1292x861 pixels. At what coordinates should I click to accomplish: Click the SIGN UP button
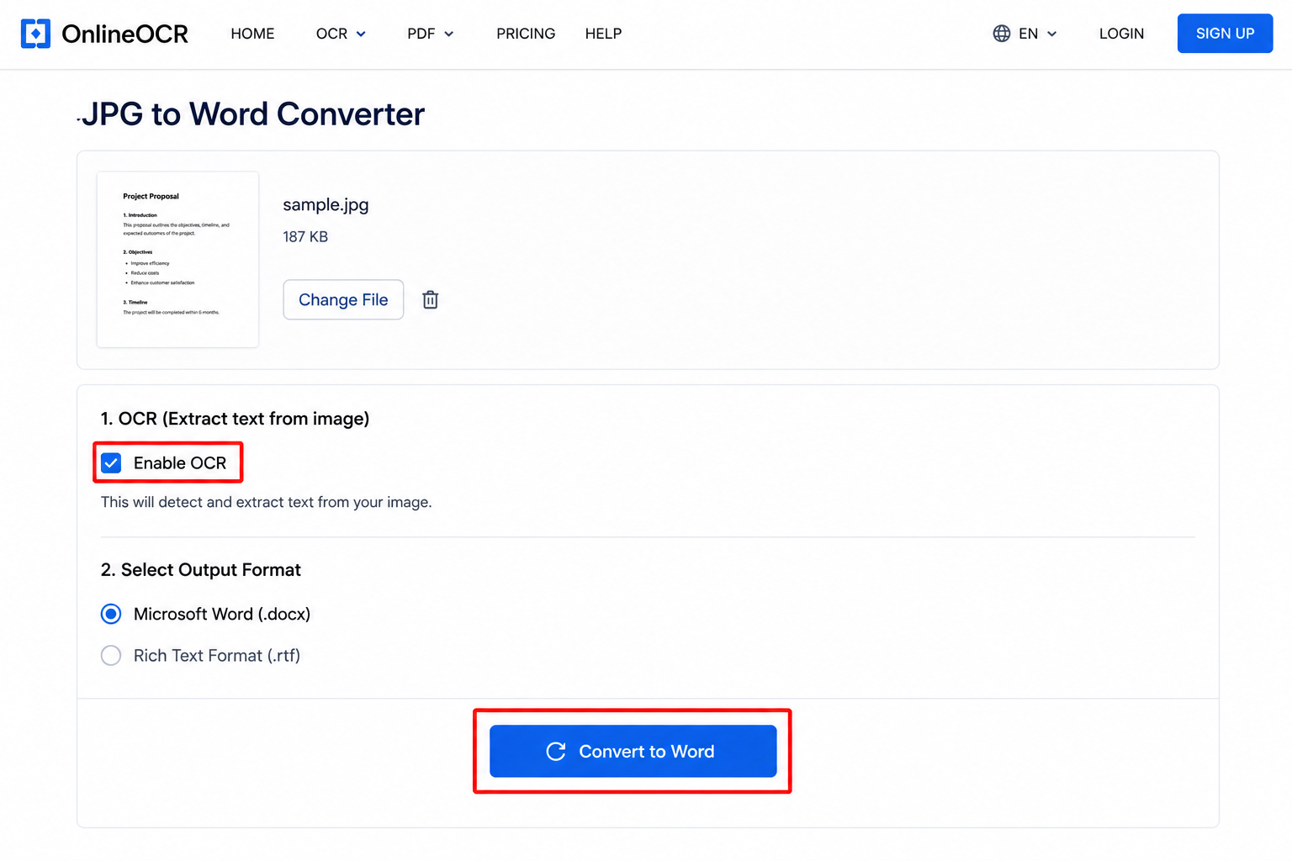click(x=1225, y=34)
